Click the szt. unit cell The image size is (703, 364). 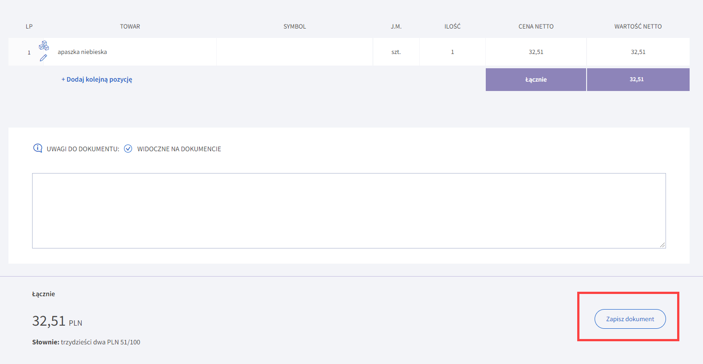[x=396, y=52]
